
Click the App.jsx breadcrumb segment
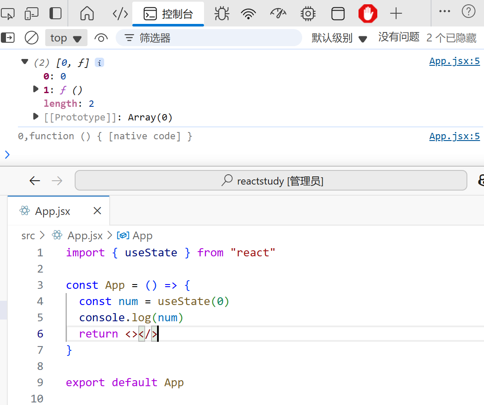click(85, 236)
